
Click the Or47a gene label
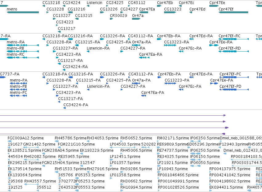coord(138,15)
